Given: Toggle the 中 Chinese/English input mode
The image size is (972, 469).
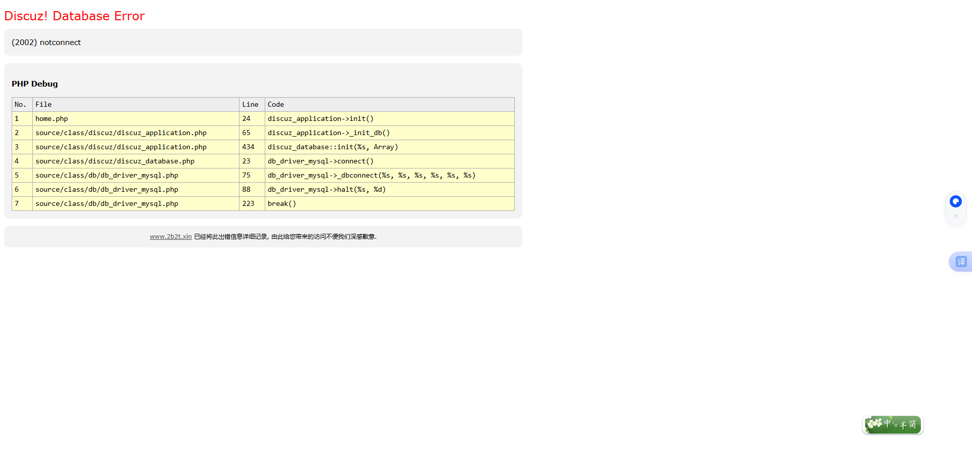Looking at the screenshot, I should [x=887, y=423].
